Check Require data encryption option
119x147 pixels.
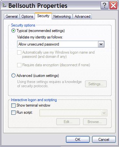[19, 65]
